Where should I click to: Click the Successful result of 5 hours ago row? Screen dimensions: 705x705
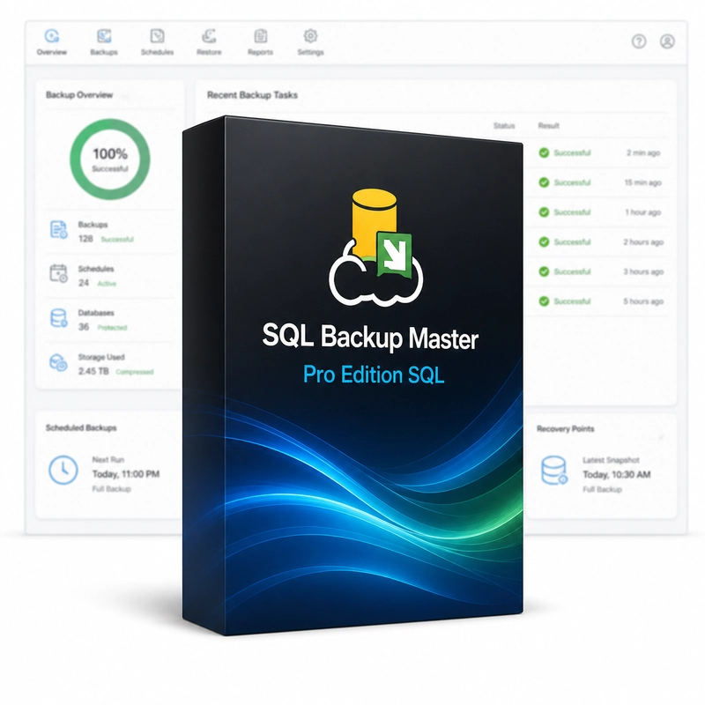point(572,301)
